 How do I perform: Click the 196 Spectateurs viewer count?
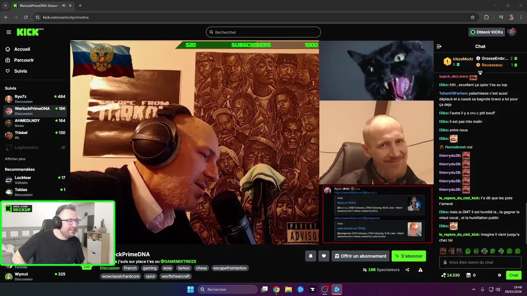tap(381, 270)
